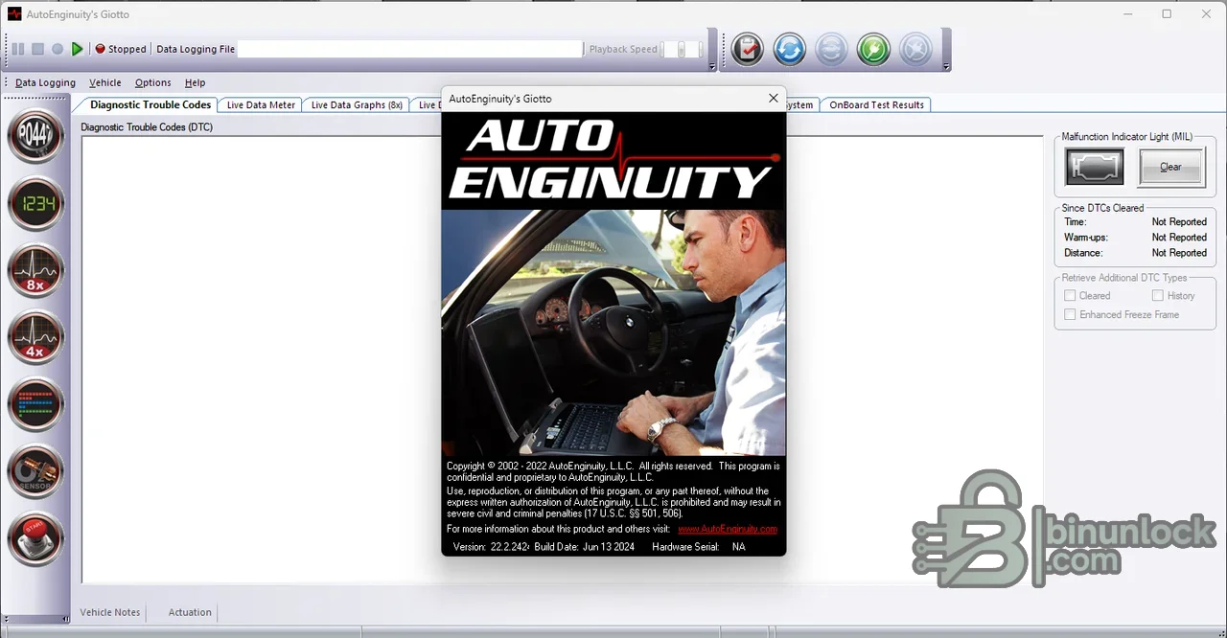Viewport: 1227px width, 638px height.
Task: Click the Warm-ups Not Reported value
Action: pos(1179,237)
